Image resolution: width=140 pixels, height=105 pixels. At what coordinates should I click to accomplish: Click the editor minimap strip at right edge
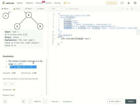point(138,32)
